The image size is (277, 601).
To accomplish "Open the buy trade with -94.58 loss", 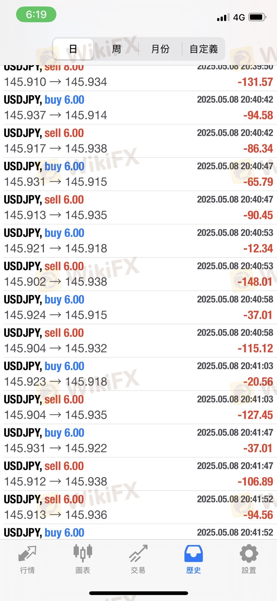I will (x=138, y=108).
